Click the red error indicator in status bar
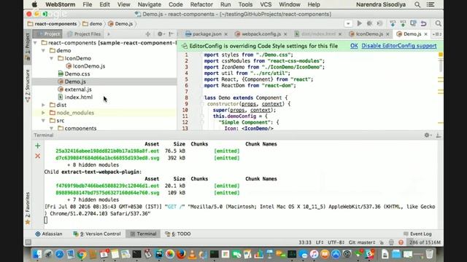The width and height of the screenshot is (467, 262). coord(401,242)
